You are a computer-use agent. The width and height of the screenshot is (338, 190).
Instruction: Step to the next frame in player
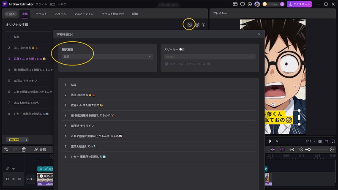tap(277, 141)
